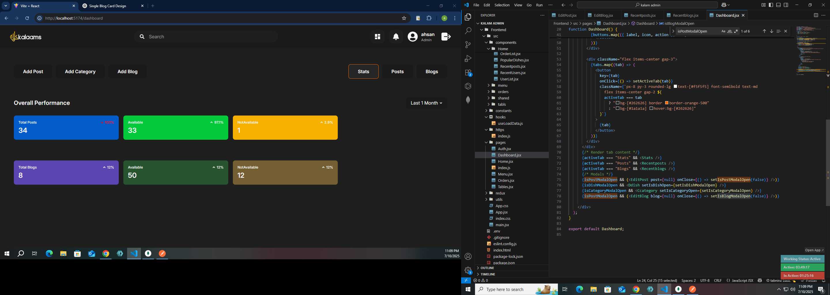Image resolution: width=830 pixels, height=295 pixels.
Task: Open the Selection menu in VS Code
Action: 502,5
